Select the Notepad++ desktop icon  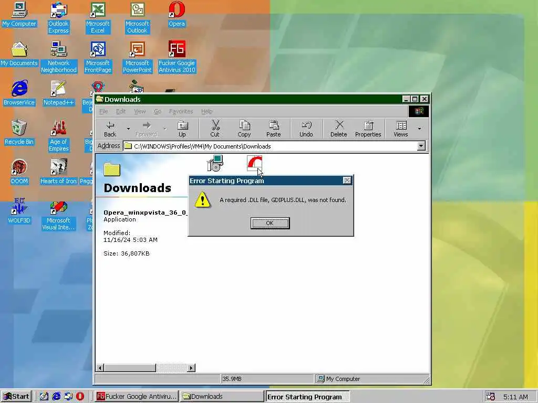click(58, 93)
